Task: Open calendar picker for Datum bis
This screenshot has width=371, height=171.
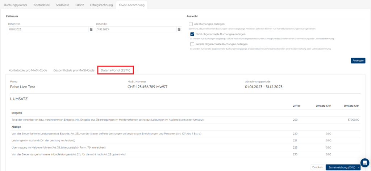Action: 179,30
